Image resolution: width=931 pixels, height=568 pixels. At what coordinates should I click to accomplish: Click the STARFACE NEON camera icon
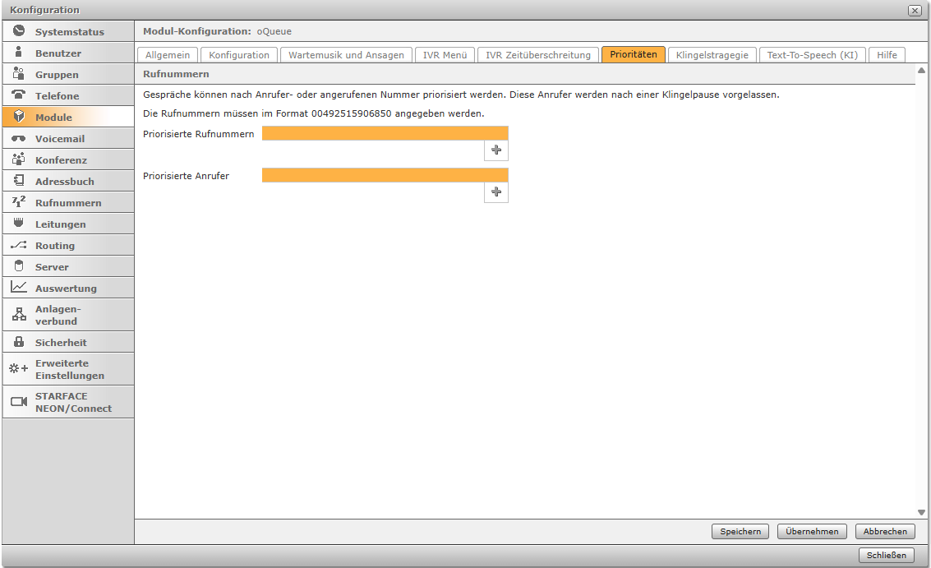19,402
